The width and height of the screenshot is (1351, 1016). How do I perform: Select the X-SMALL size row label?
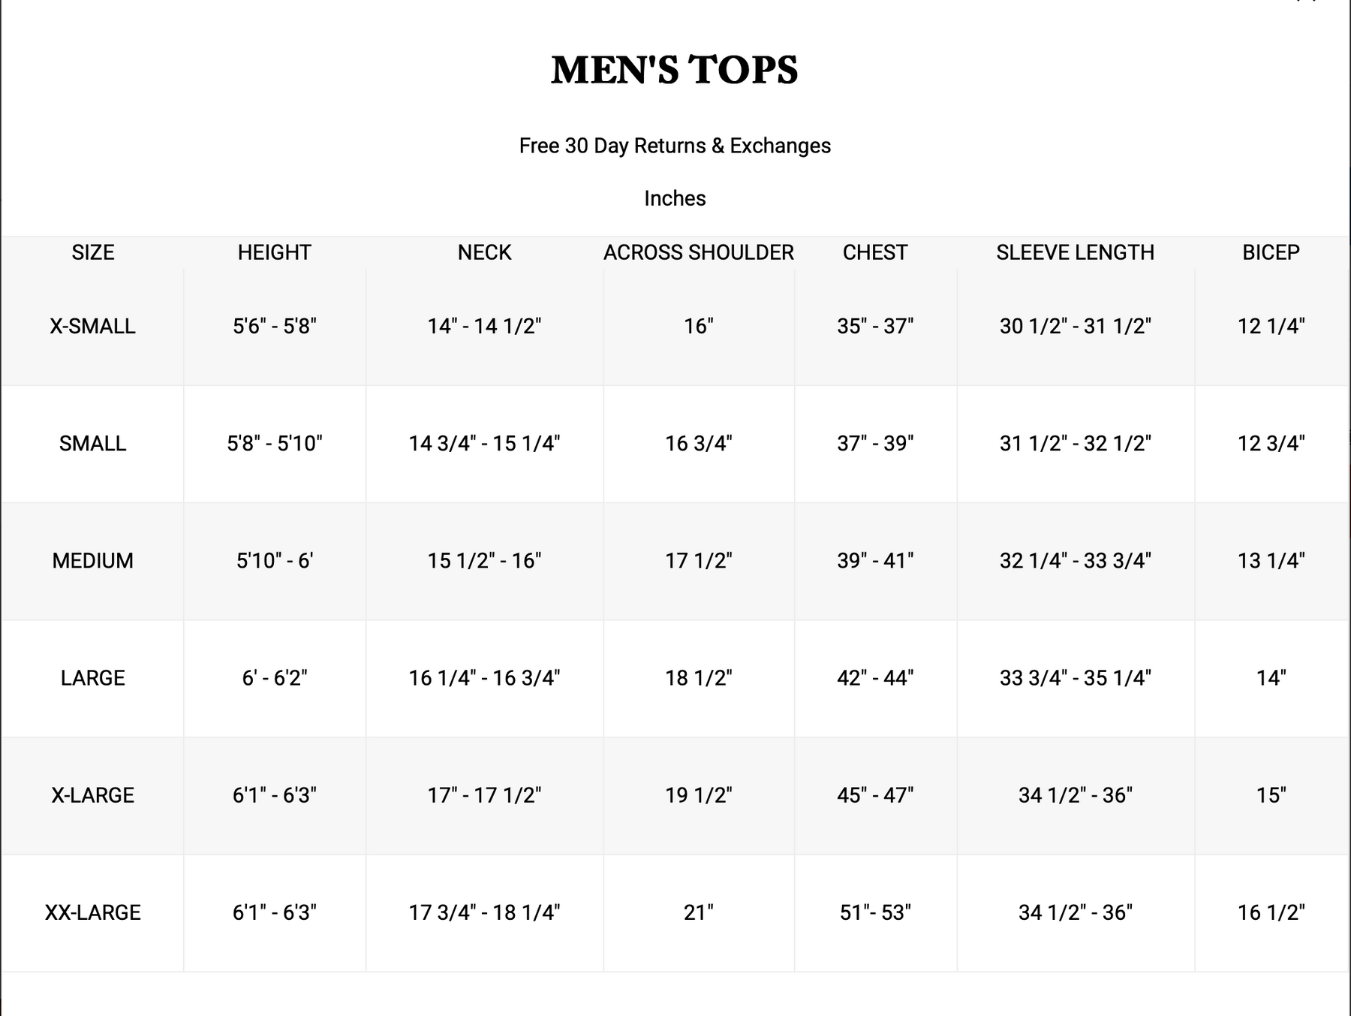(x=93, y=326)
